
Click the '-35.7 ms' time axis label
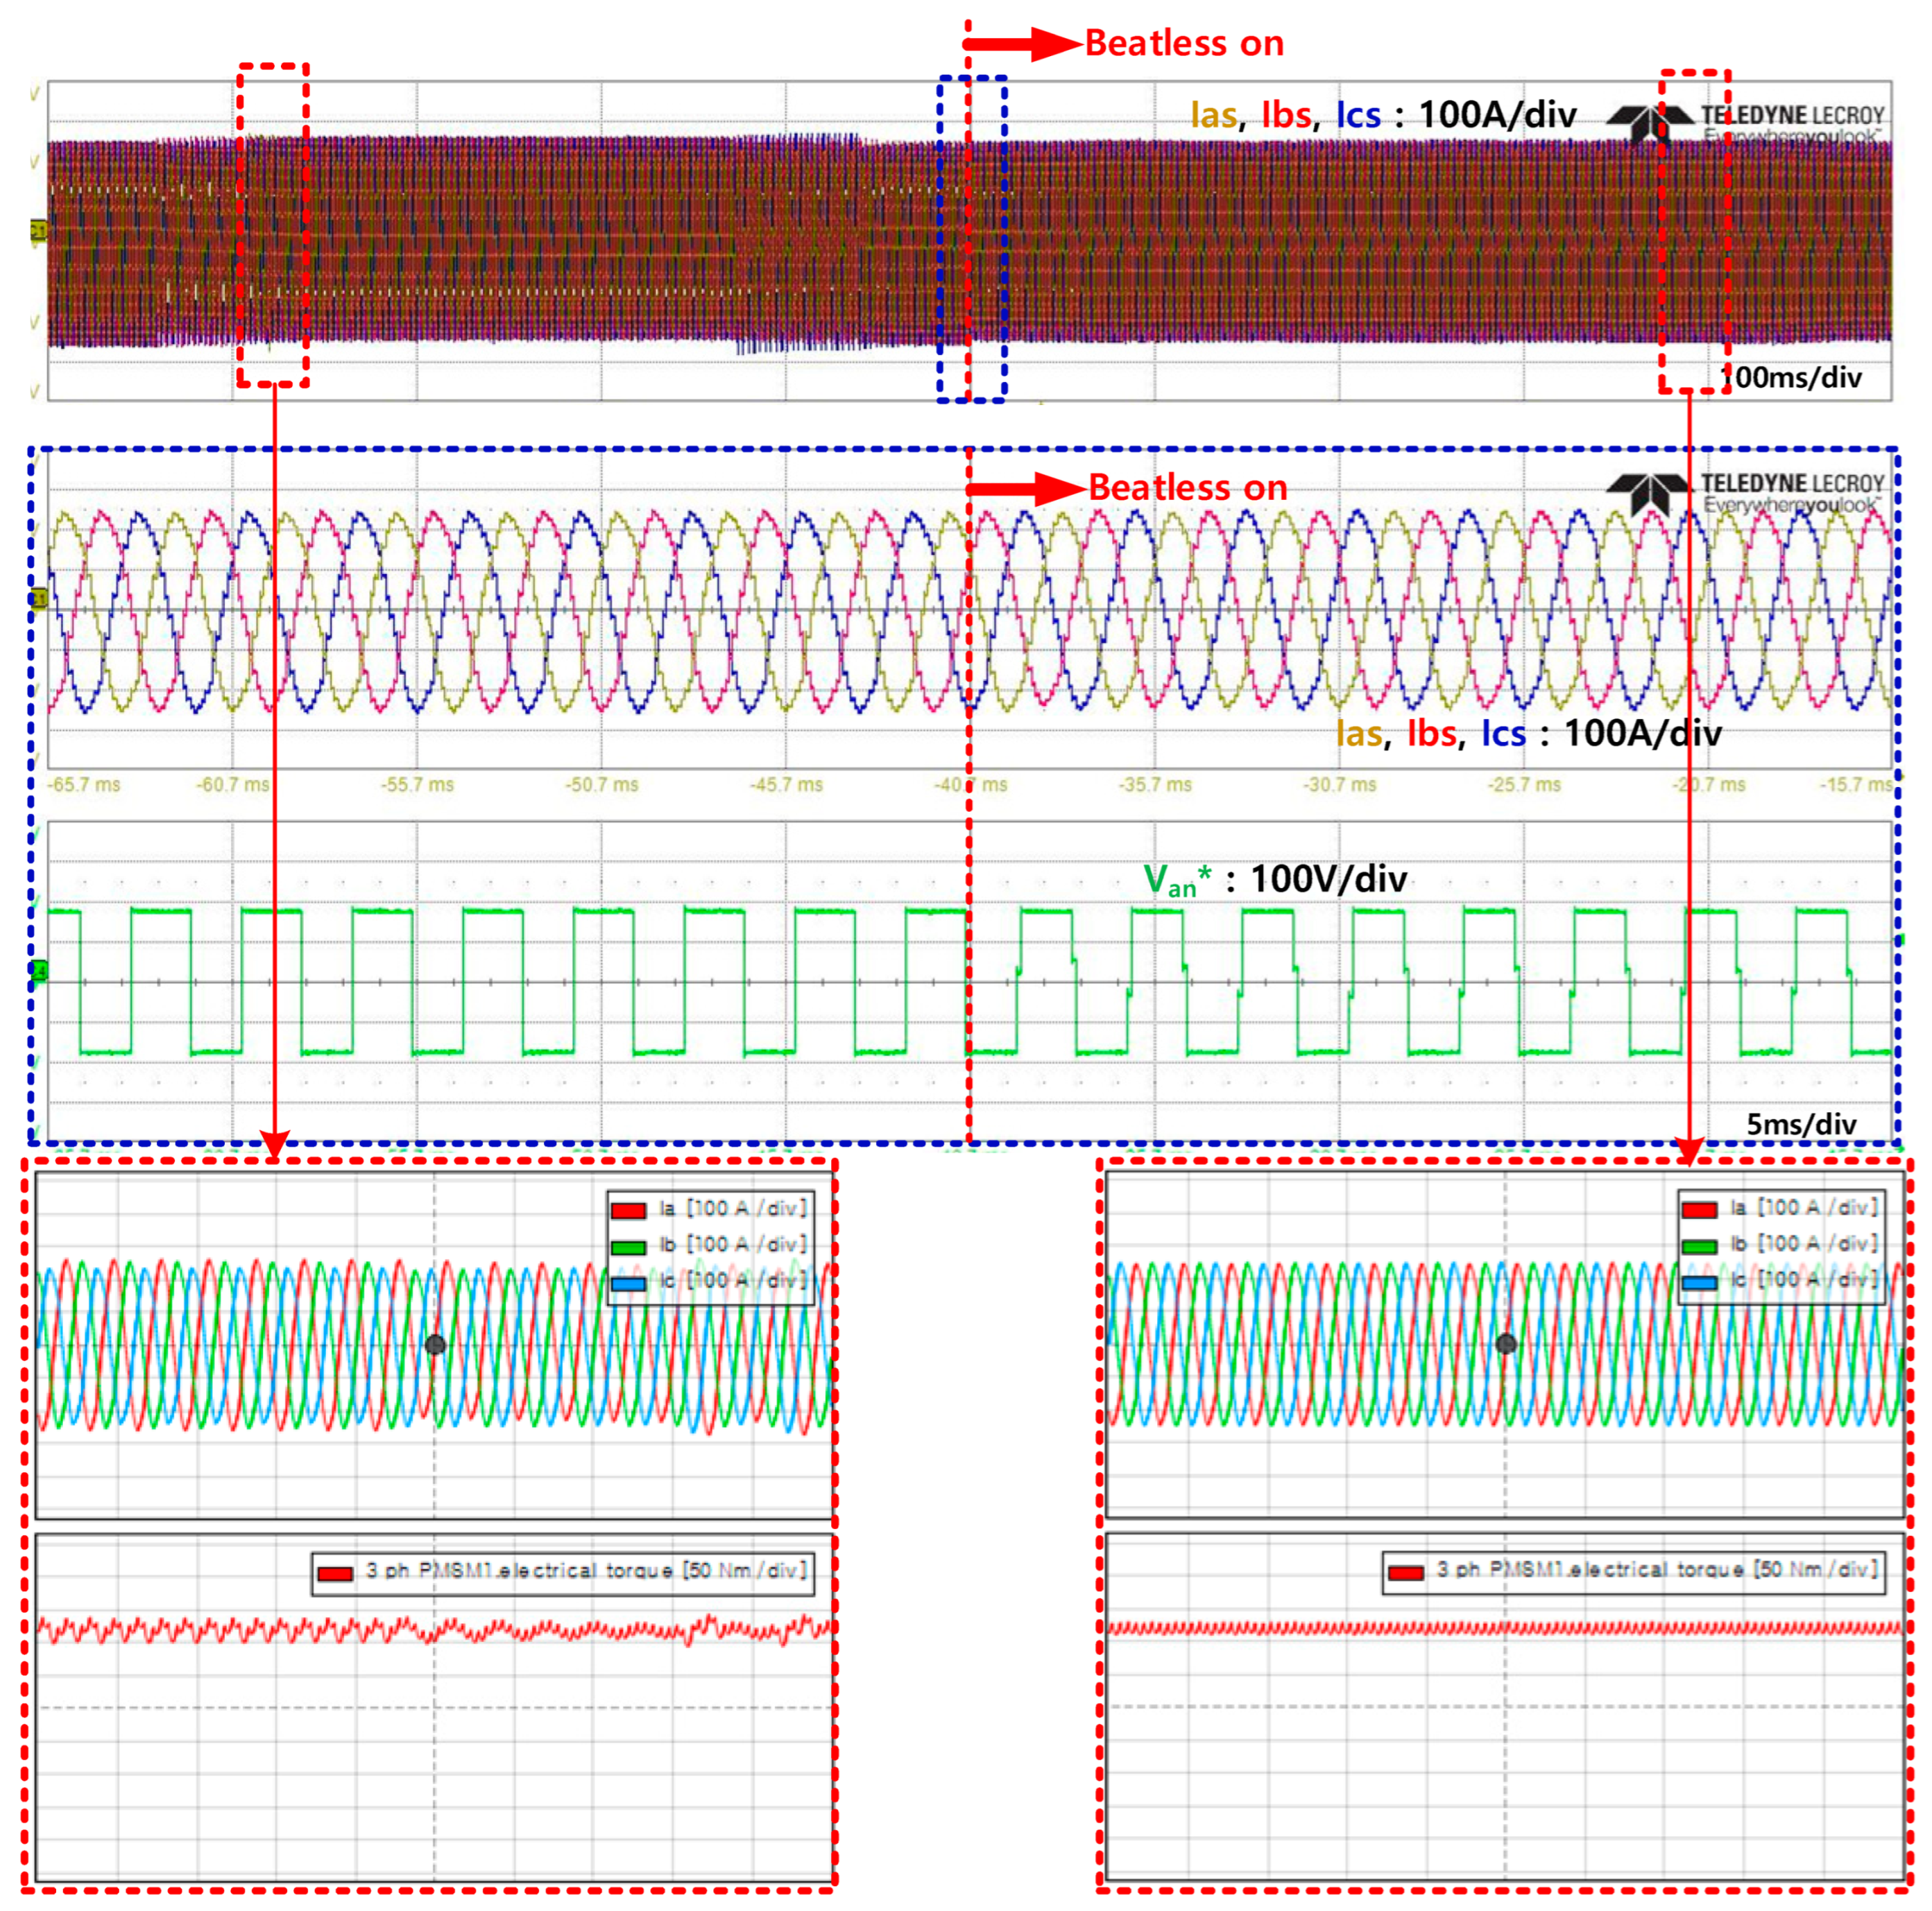[x=1155, y=785]
